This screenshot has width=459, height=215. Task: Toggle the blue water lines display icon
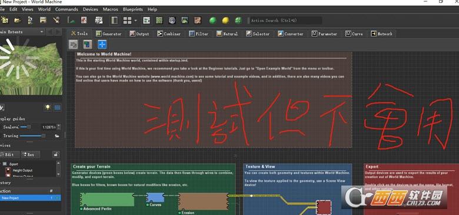point(58,107)
